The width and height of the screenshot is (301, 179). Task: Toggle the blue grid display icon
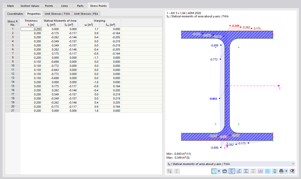point(267,171)
